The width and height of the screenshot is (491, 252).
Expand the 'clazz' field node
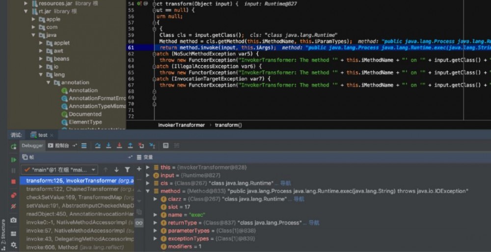click(155, 199)
